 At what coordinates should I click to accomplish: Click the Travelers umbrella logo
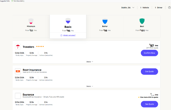pyautogui.click(x=18, y=47)
